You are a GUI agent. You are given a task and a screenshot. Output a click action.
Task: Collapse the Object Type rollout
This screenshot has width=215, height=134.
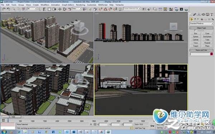point(201,28)
